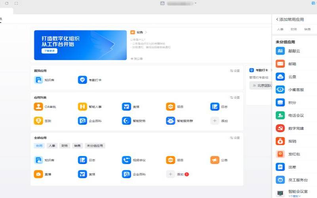Open 设置 for the pinned apps section

pyautogui.click(x=235, y=71)
